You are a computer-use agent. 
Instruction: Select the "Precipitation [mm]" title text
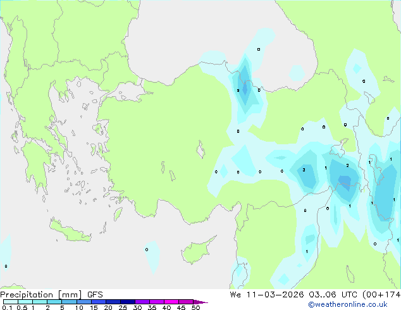(x=41, y=295)
